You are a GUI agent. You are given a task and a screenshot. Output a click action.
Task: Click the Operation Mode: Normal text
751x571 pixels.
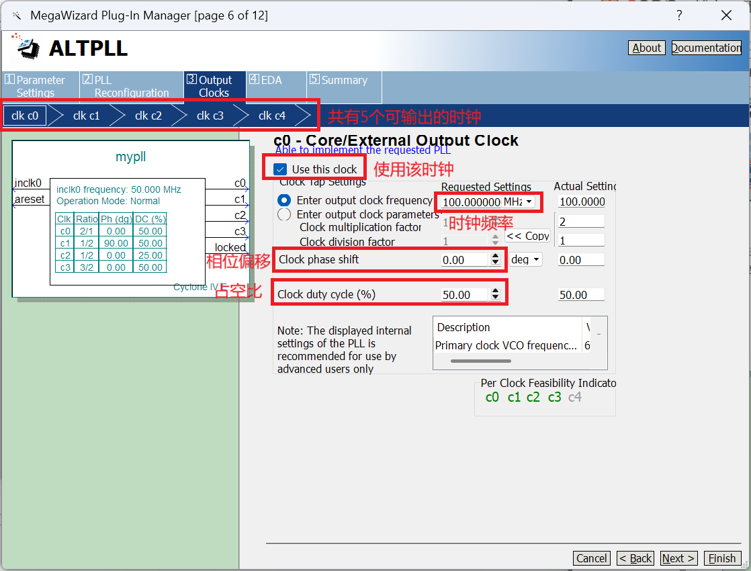coord(108,201)
